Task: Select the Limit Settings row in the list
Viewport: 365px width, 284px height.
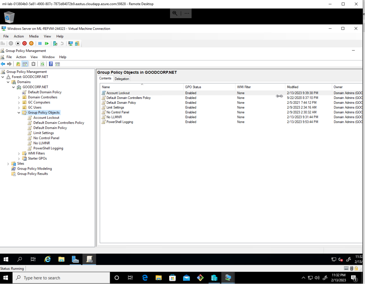Action: click(x=231, y=108)
